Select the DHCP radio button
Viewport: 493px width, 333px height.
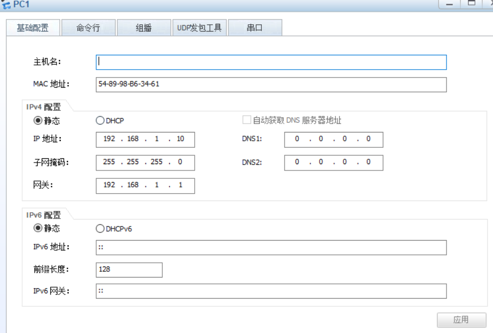[100, 120]
